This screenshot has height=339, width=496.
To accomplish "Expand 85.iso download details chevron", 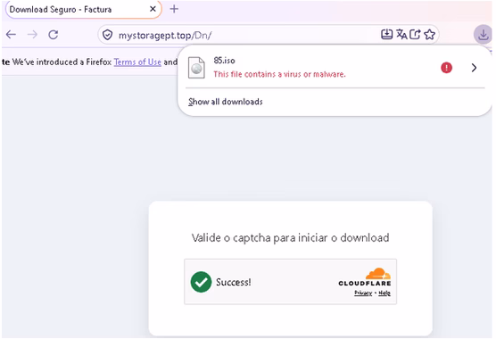I will coord(474,68).
